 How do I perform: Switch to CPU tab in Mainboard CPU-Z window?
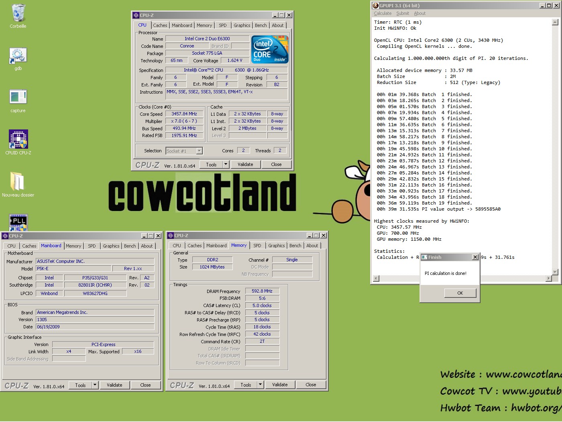point(12,246)
